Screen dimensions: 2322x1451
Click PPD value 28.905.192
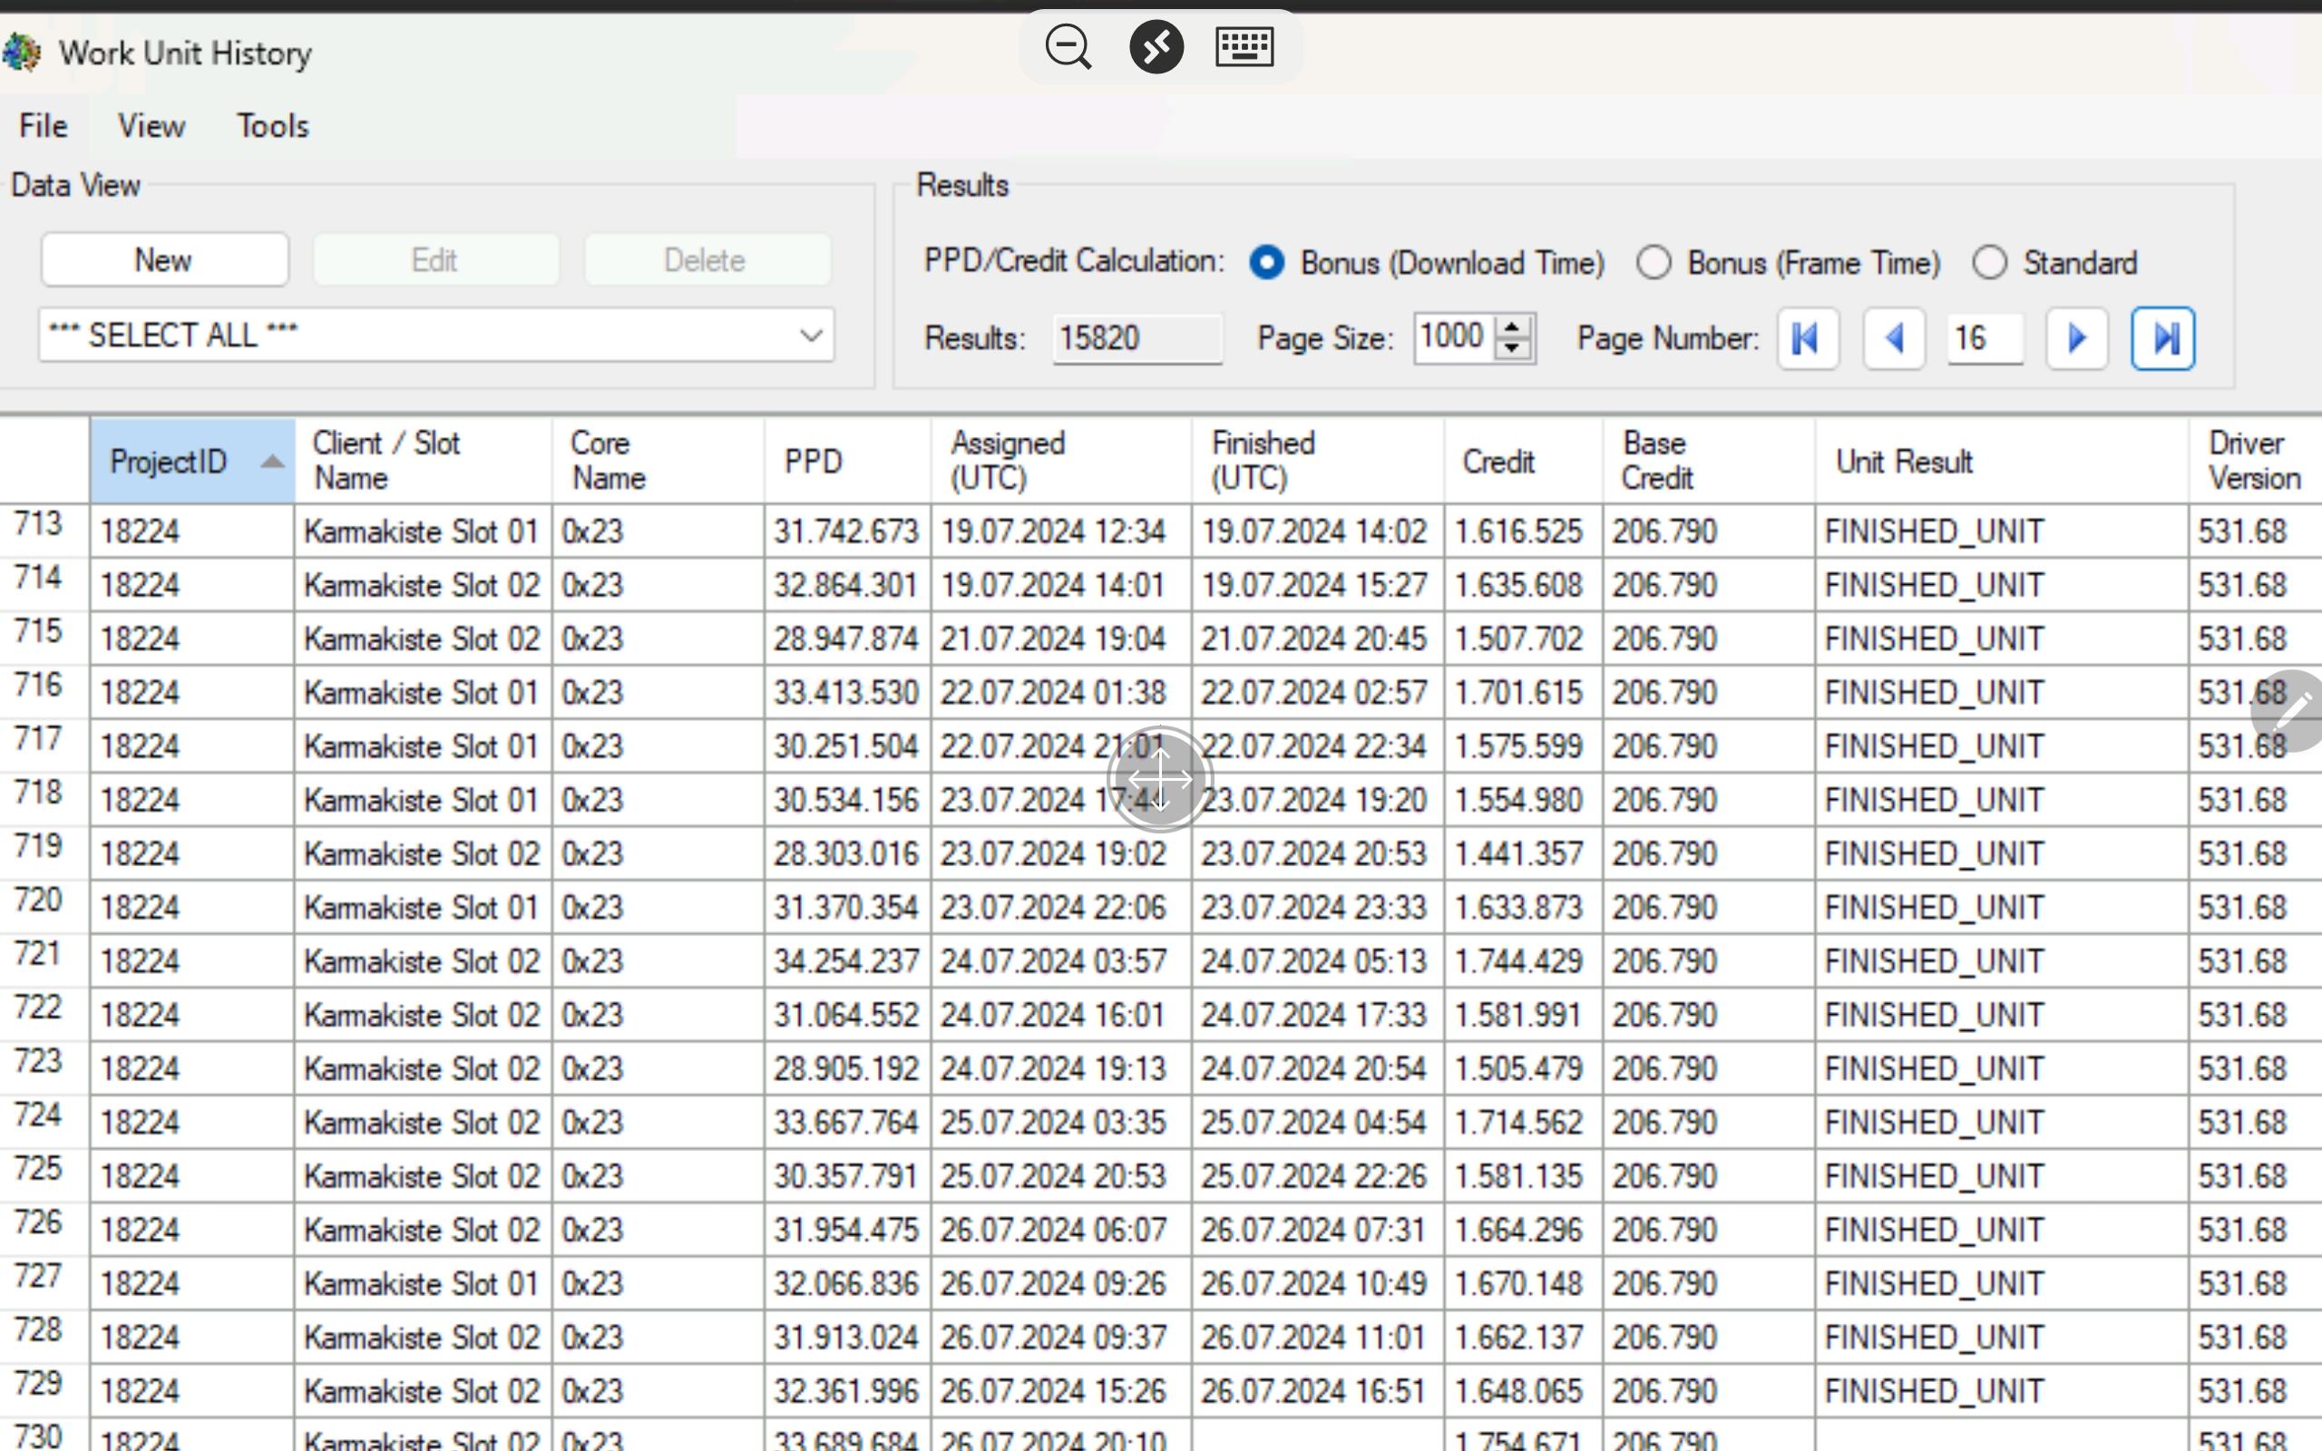coord(846,1069)
